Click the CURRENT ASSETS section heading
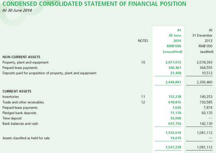The width and height of the screenshot is (216, 153). point(16,91)
